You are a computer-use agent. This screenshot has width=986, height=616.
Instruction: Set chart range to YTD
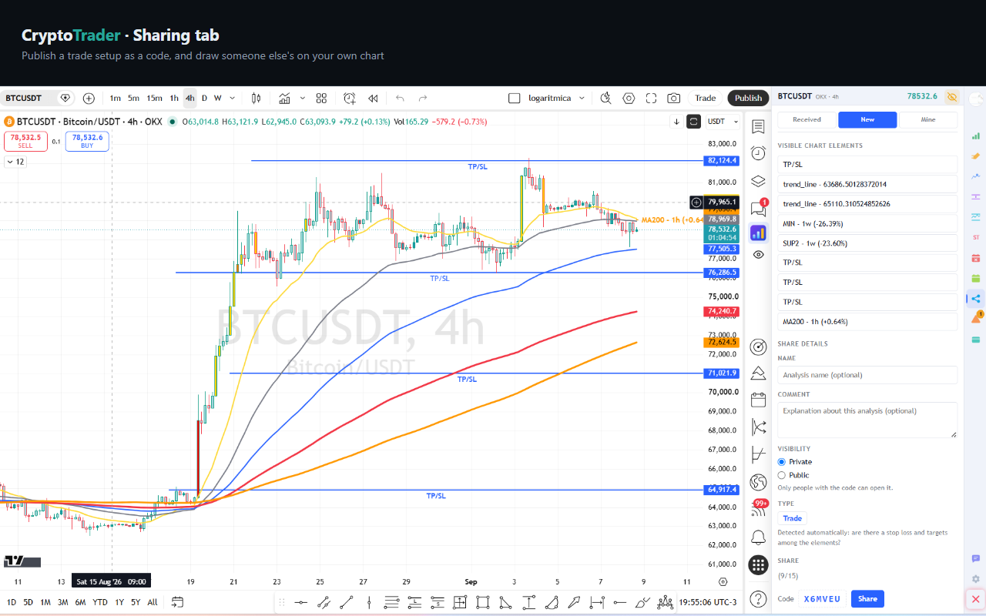coord(100,601)
